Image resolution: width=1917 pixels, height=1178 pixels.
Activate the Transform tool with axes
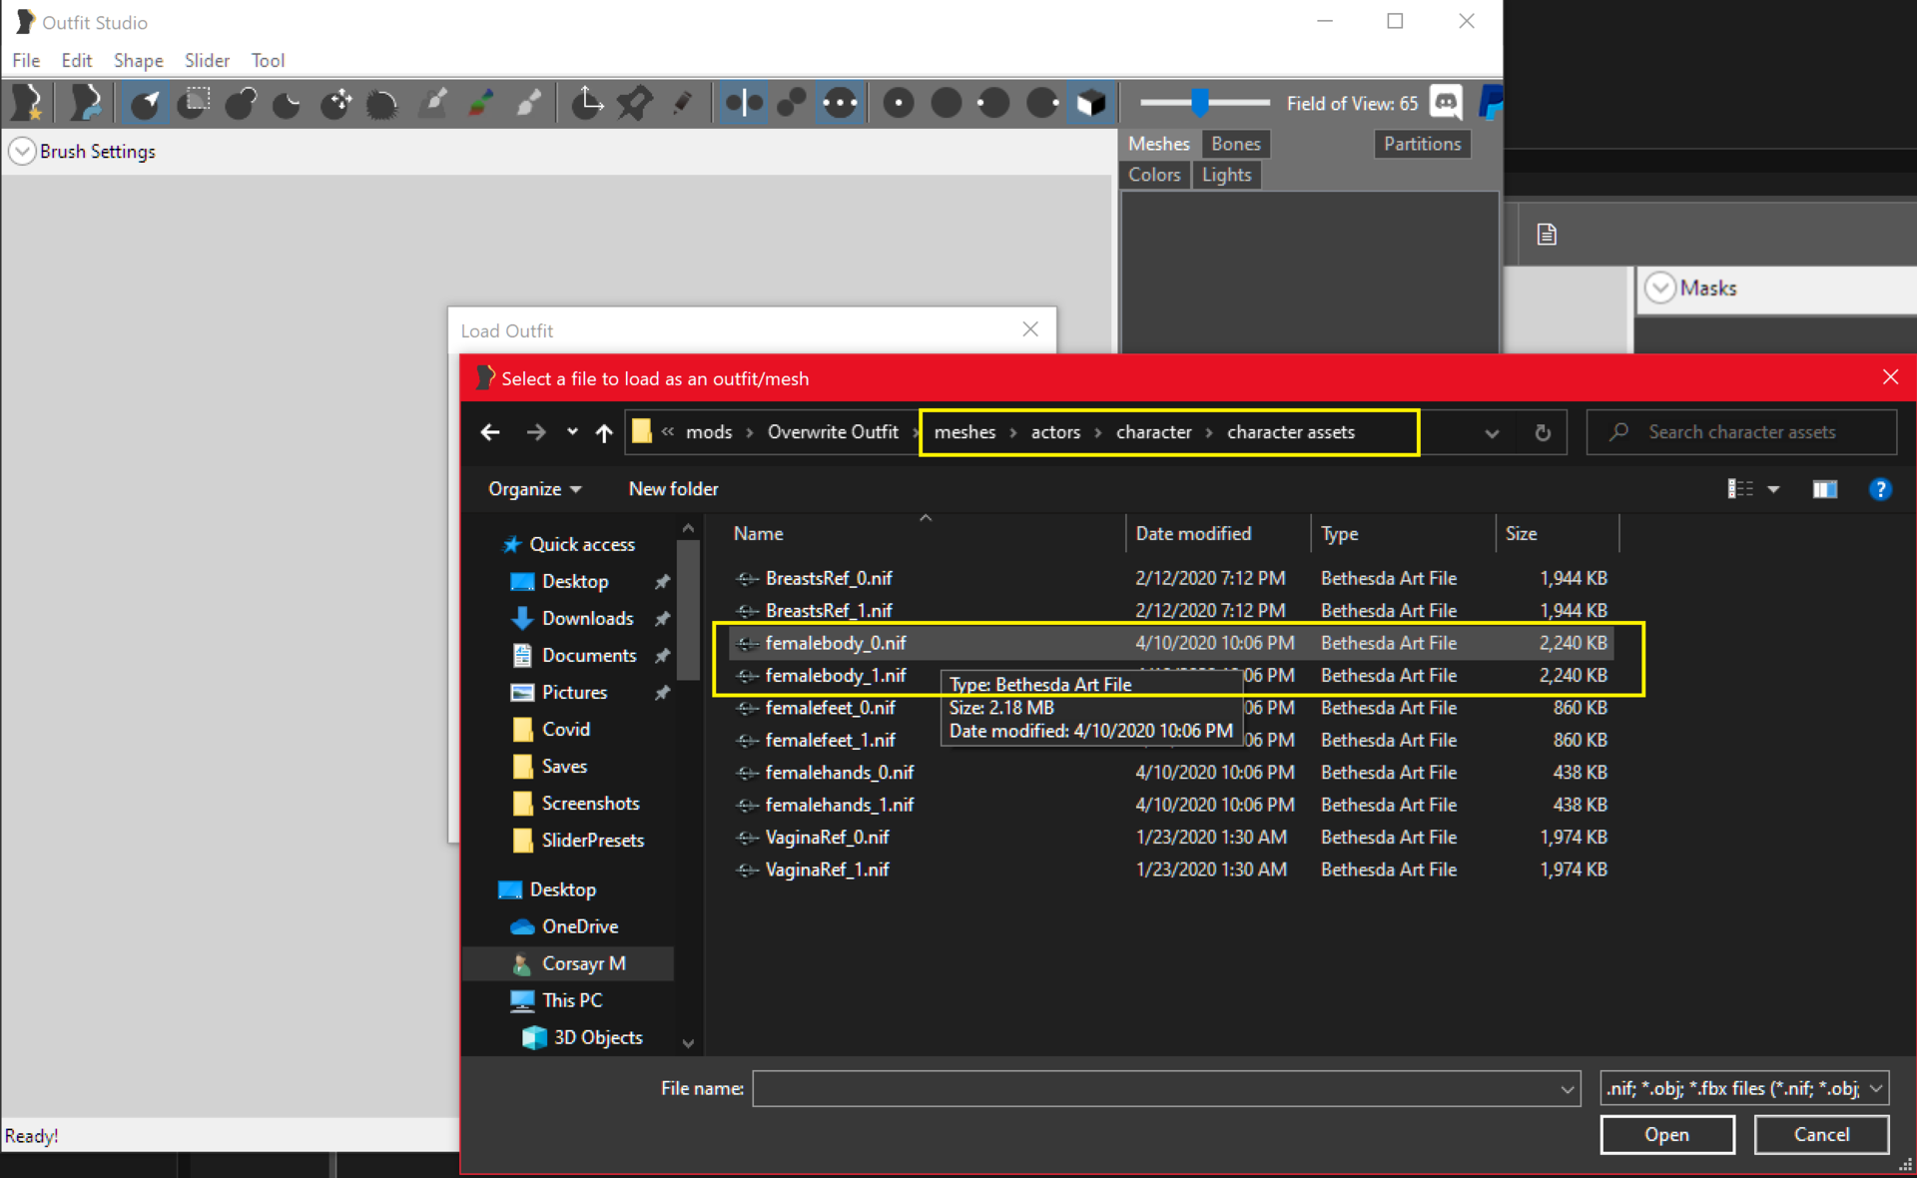[x=587, y=103]
